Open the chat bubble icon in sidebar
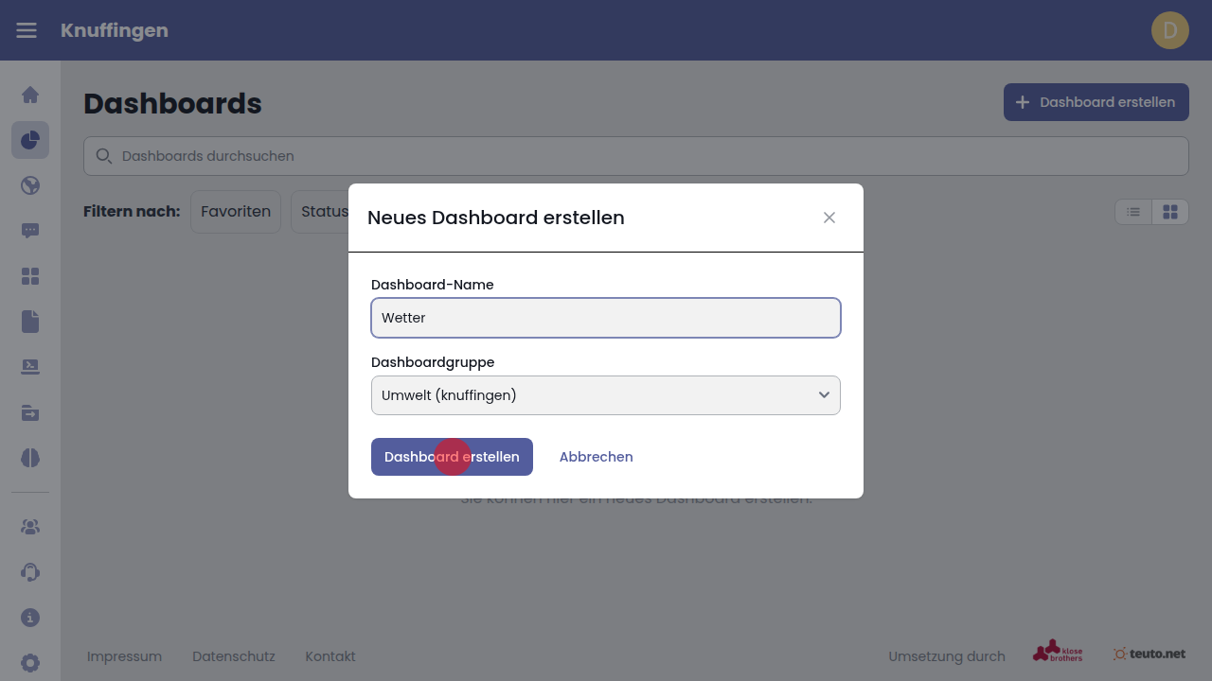Viewport: 1212px width, 681px height. 30,231
